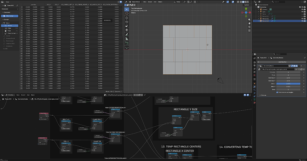This screenshot has height=161, width=307.
Task: Click the Add Modifier button
Action: (x=282, y=62)
